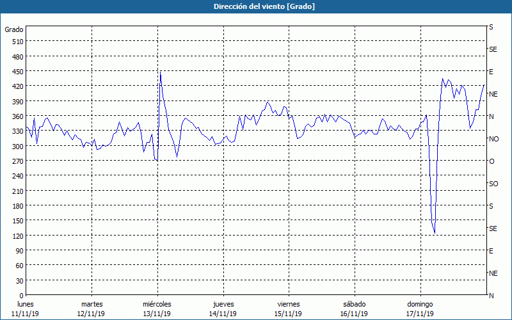Click the 300 degree axis label
This screenshot has height=320, width=512.
click(19, 147)
